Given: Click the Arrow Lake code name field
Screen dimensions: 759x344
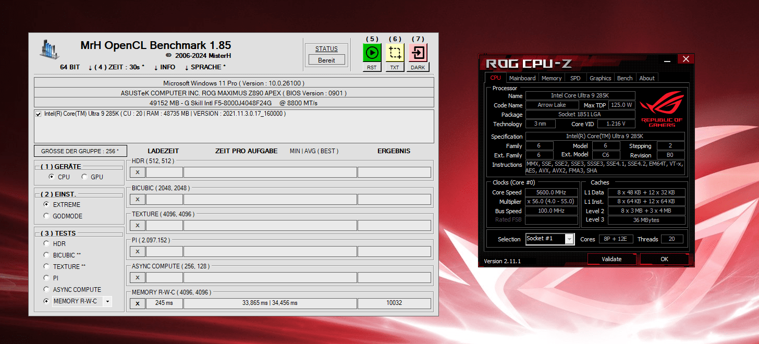Looking at the screenshot, I should click(x=552, y=105).
